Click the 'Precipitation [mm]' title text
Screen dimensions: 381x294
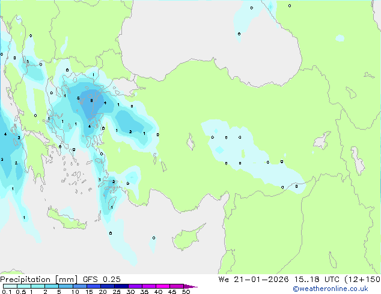[39, 280]
